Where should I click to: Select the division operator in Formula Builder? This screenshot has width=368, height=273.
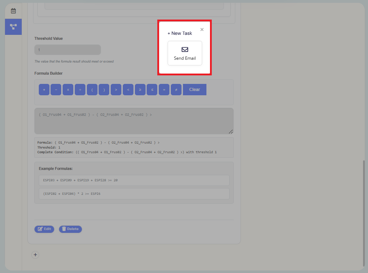pyautogui.click(x=80, y=89)
